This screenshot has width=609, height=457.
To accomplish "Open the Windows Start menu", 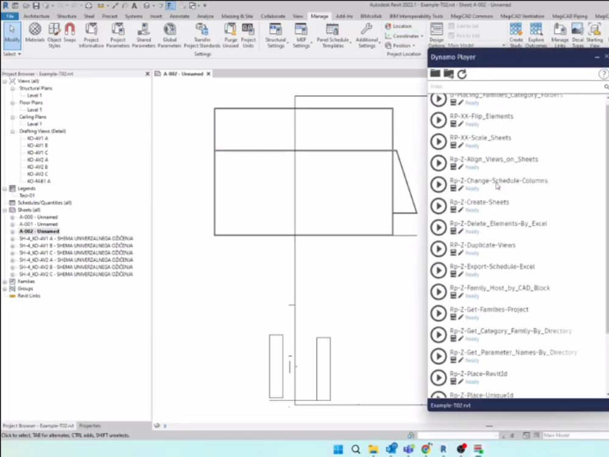I will pos(338,450).
